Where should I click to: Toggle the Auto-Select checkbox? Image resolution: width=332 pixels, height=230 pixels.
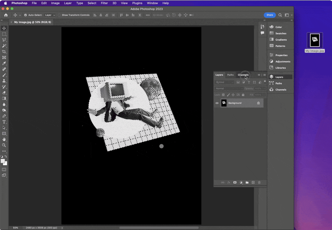(25, 15)
